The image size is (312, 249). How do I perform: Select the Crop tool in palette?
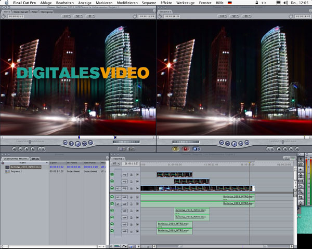[x=301, y=197]
